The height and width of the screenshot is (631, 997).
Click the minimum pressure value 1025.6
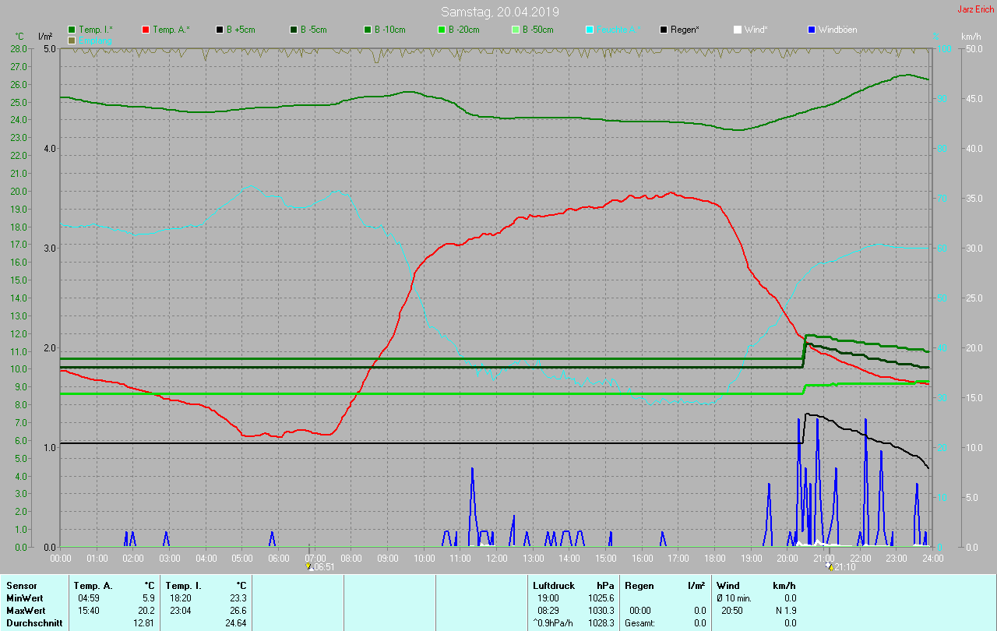click(x=601, y=598)
